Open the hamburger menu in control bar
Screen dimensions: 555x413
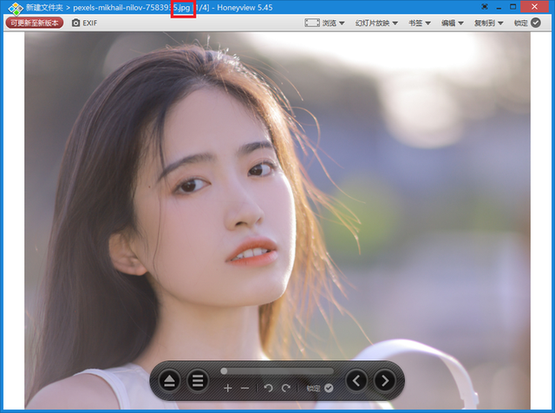pyautogui.click(x=198, y=381)
